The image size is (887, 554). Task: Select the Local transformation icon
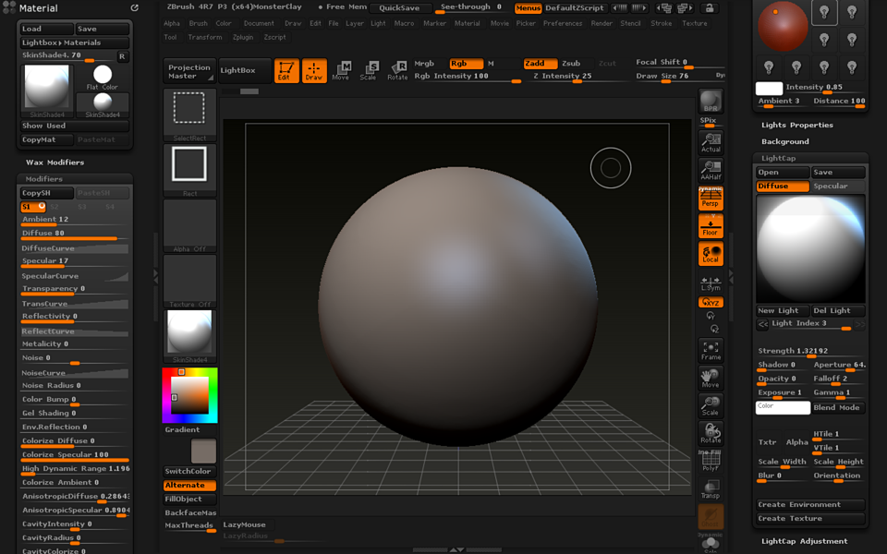pos(710,252)
